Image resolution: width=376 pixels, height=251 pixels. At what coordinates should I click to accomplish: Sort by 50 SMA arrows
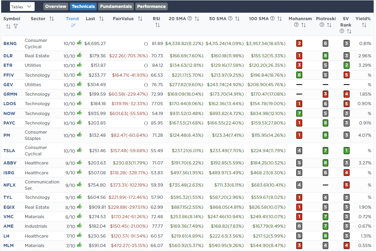(238, 19)
